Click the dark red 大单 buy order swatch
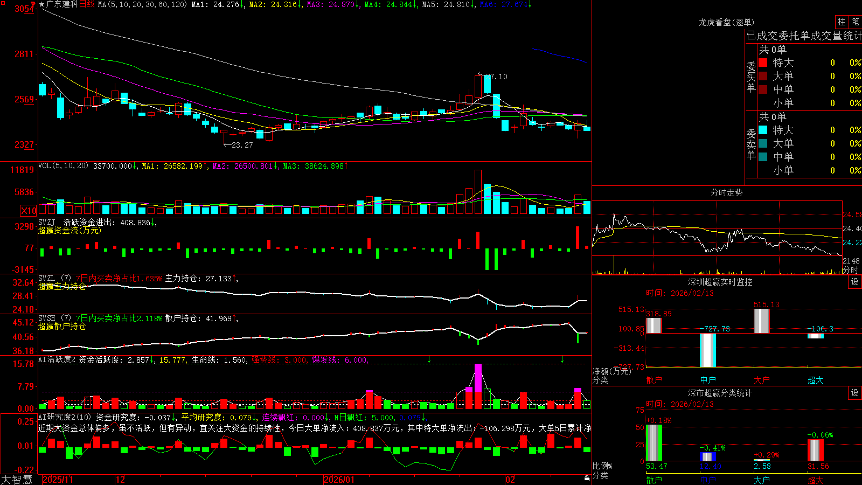 (763, 76)
